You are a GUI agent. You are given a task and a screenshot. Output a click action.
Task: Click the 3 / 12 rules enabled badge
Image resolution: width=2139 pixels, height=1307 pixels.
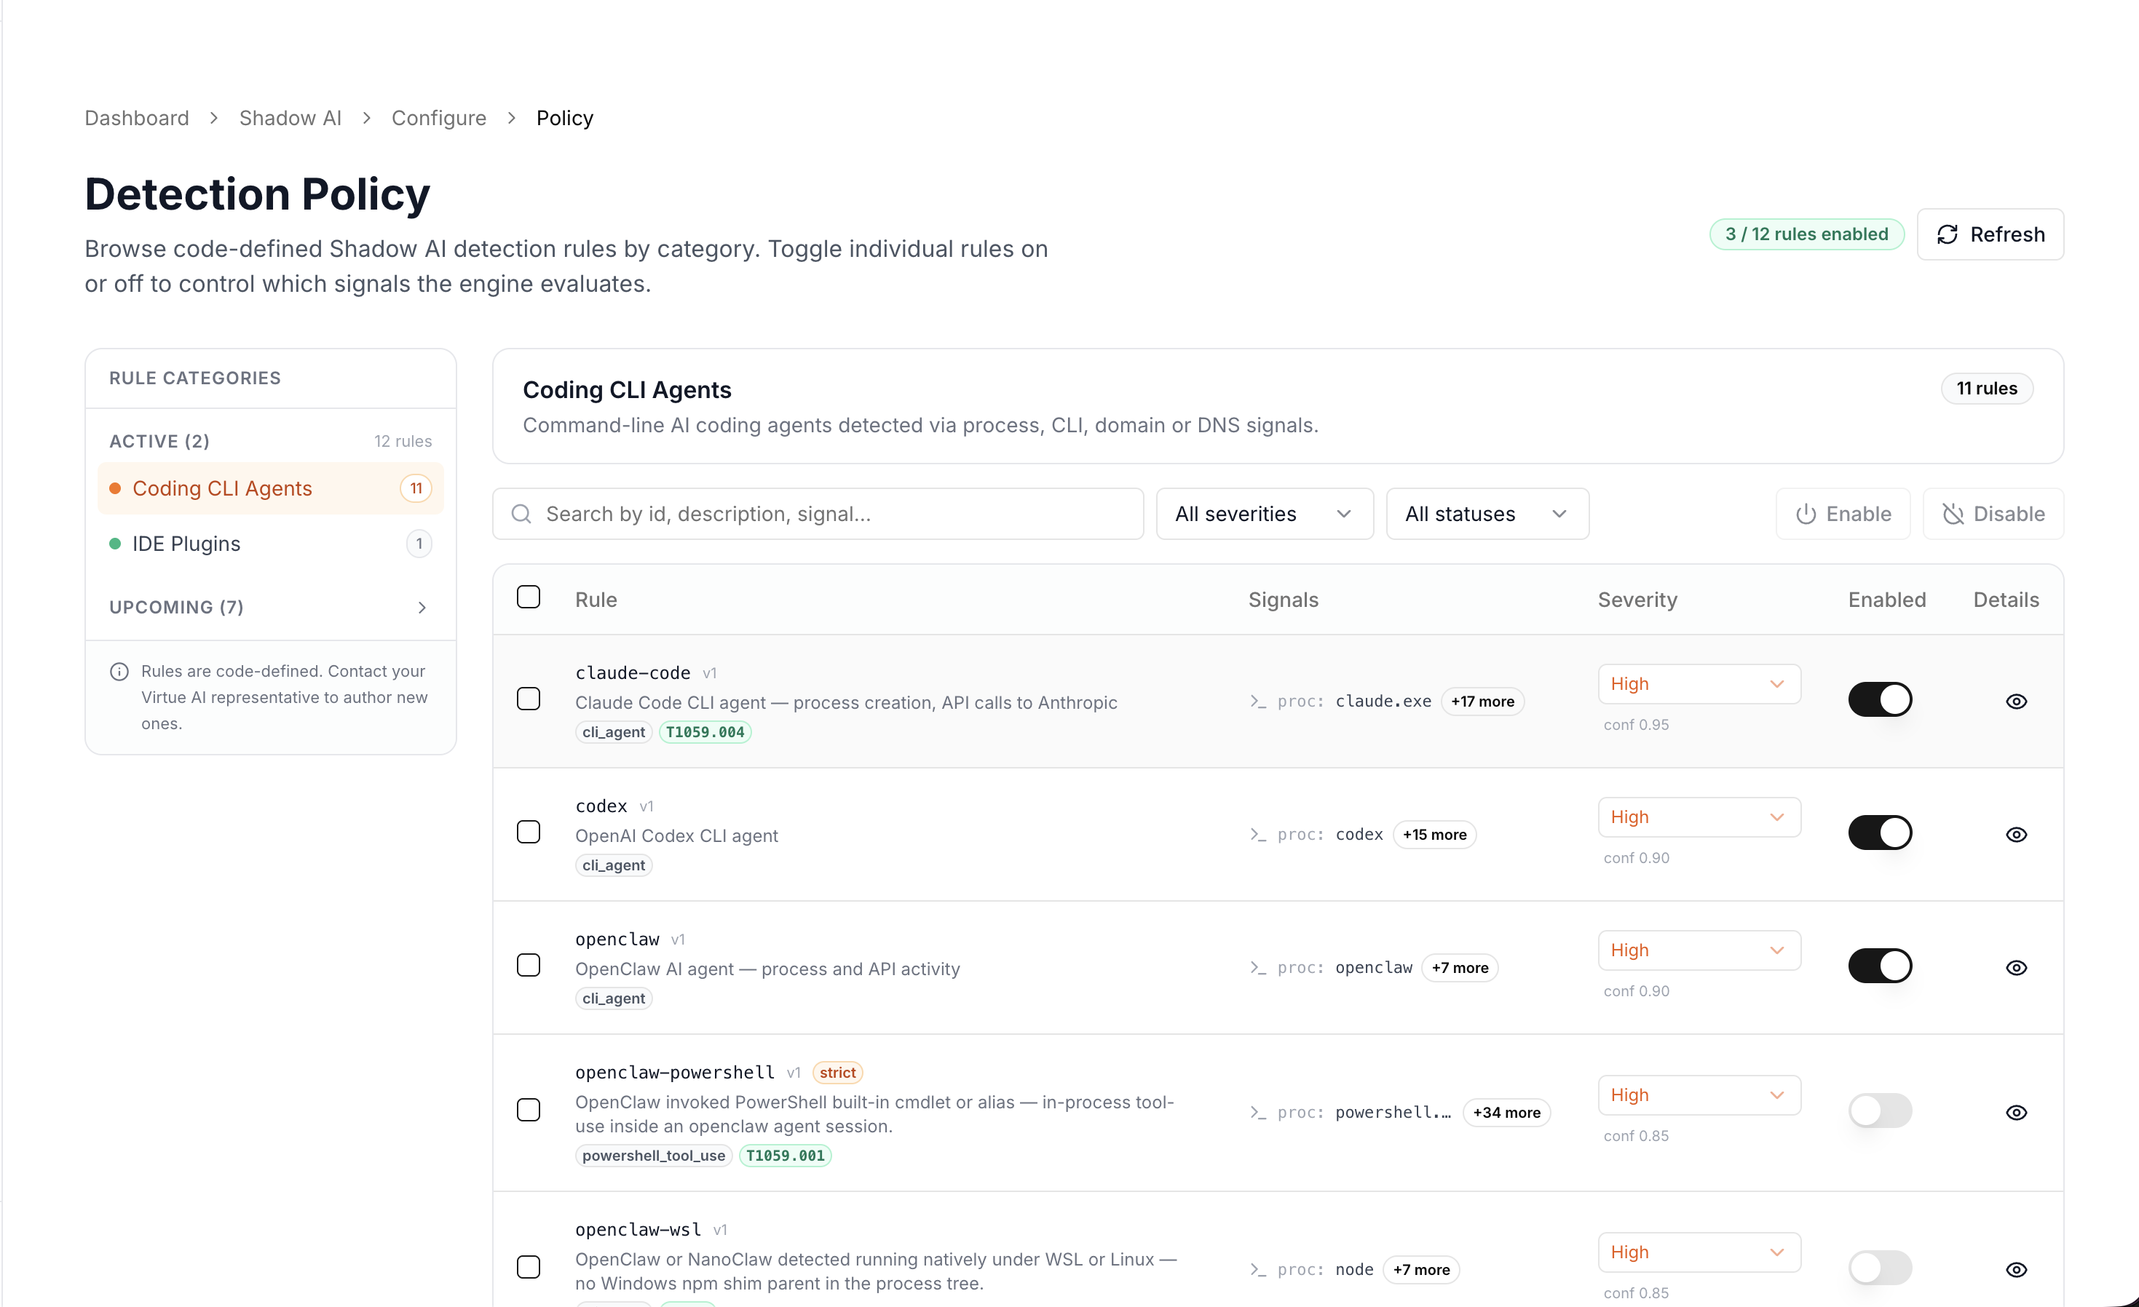1806,234
